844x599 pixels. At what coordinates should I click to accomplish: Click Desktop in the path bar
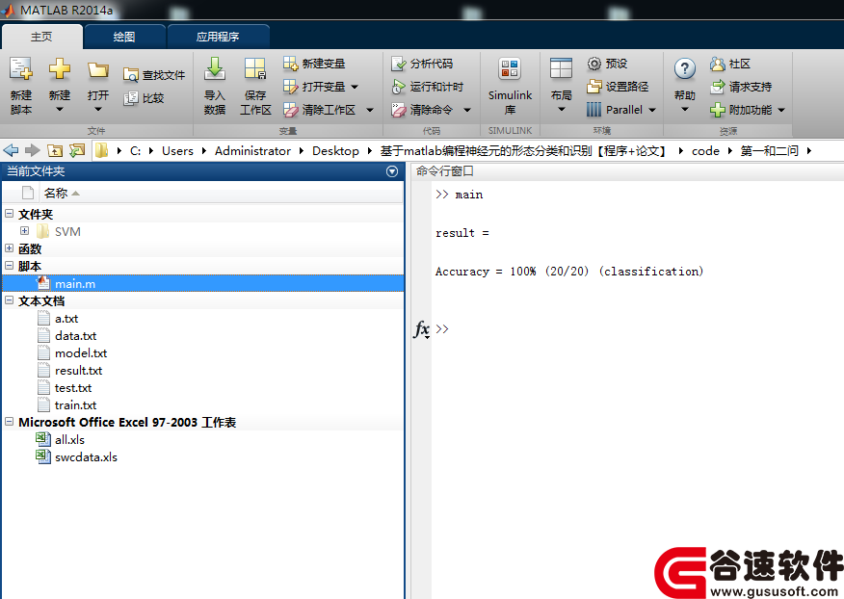click(x=335, y=150)
